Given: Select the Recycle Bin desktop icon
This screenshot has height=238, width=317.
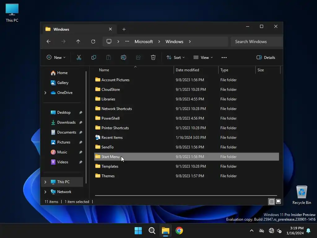Looking at the screenshot, I should [302, 195].
